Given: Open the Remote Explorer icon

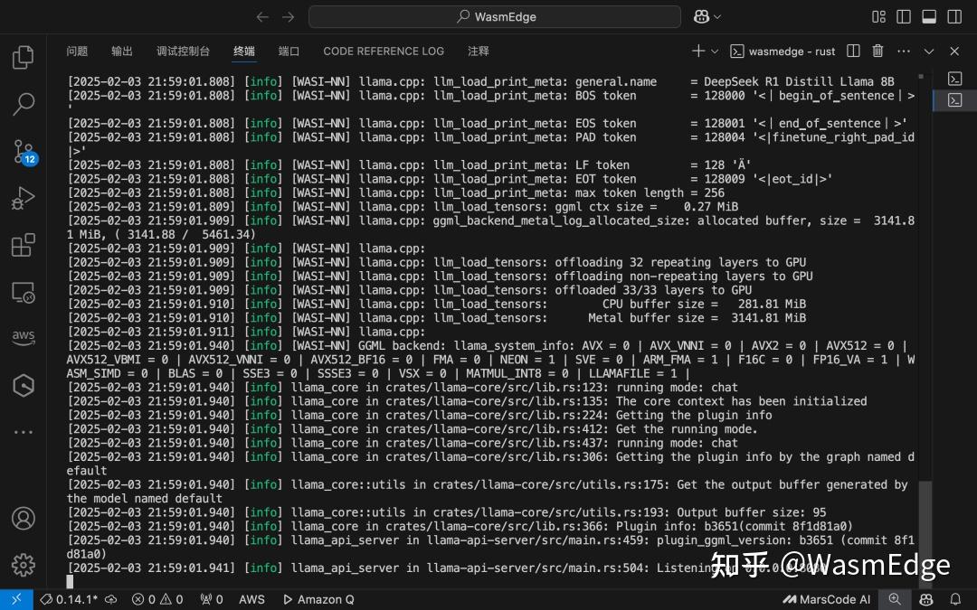Looking at the screenshot, I should (x=24, y=292).
